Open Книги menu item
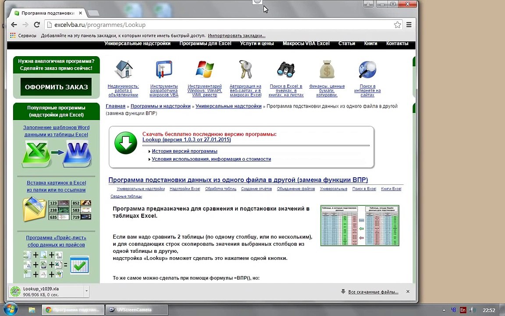 [x=370, y=43]
